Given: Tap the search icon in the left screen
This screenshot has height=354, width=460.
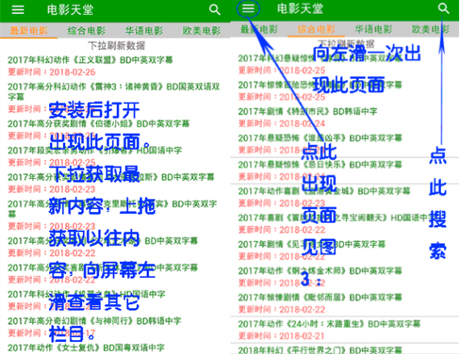Looking at the screenshot, I should coord(215,10).
